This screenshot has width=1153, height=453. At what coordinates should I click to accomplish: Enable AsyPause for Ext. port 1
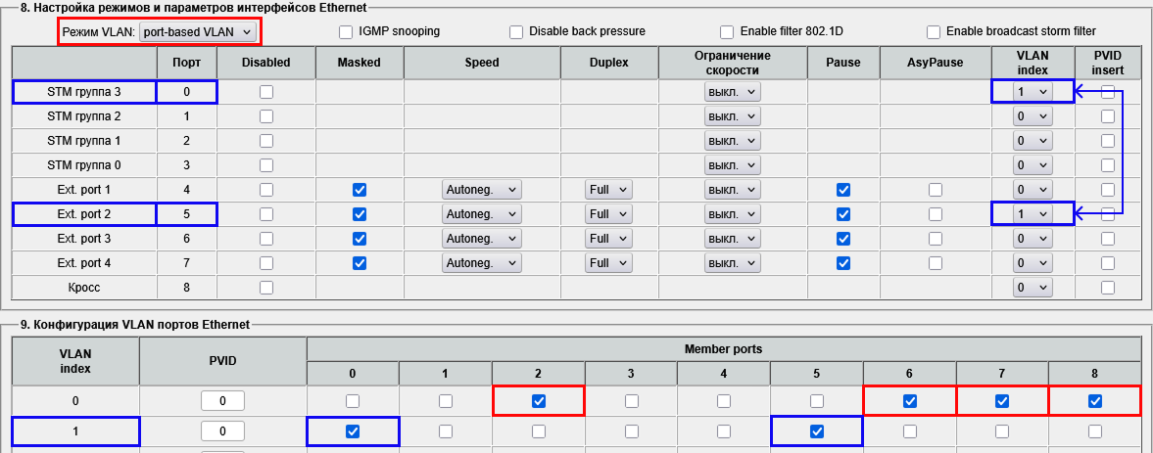[x=936, y=190]
